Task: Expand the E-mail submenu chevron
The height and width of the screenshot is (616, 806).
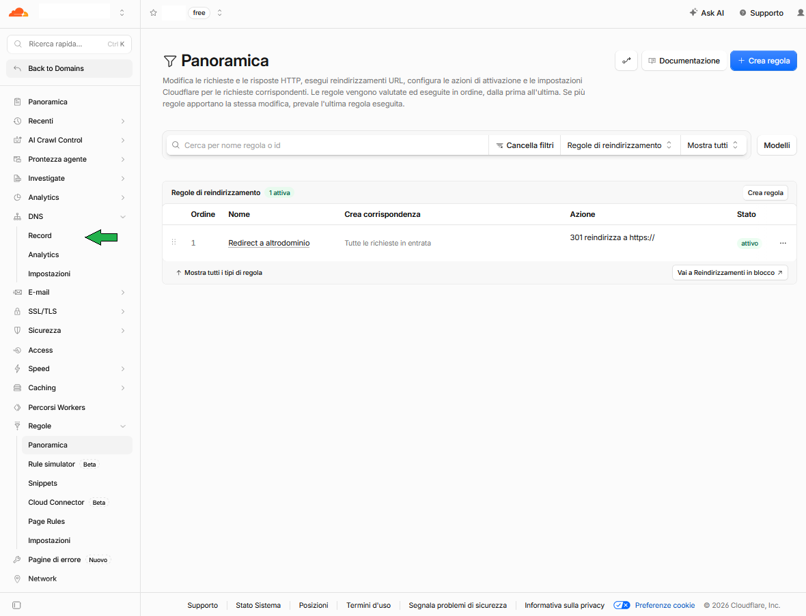Action: (x=123, y=292)
